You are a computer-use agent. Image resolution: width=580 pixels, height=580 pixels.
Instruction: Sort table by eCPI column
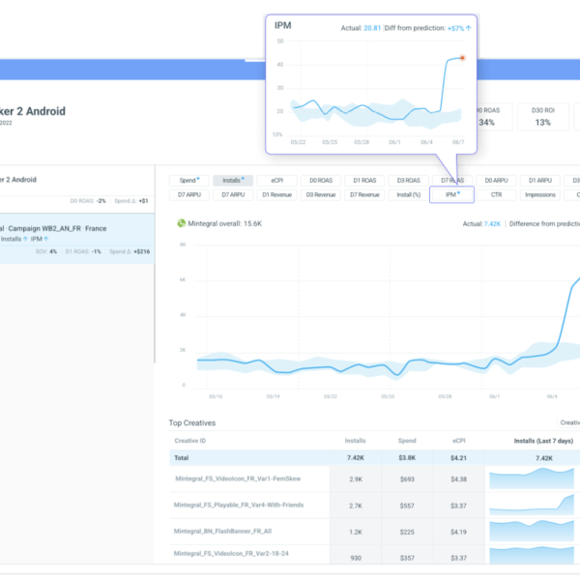[458, 441]
